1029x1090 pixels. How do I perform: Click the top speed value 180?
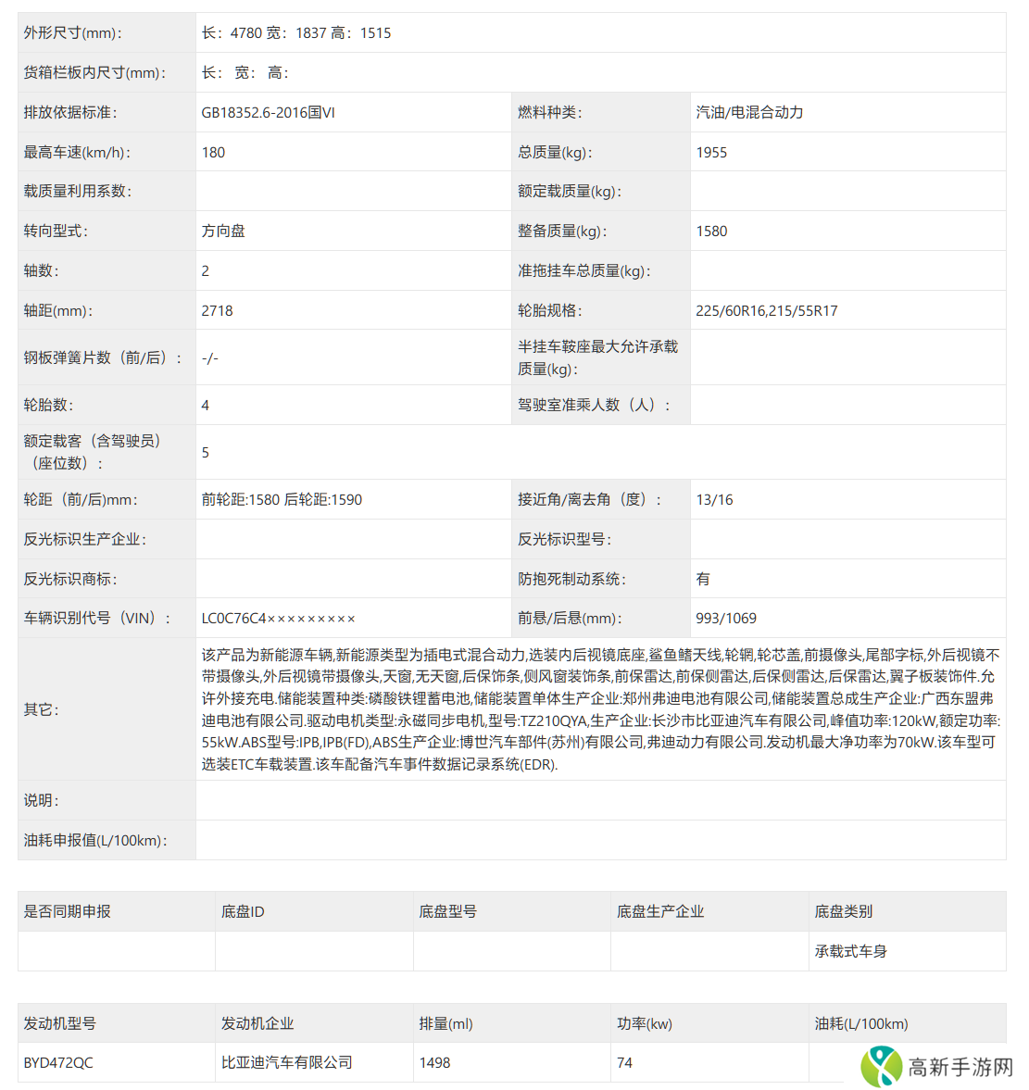(x=213, y=152)
